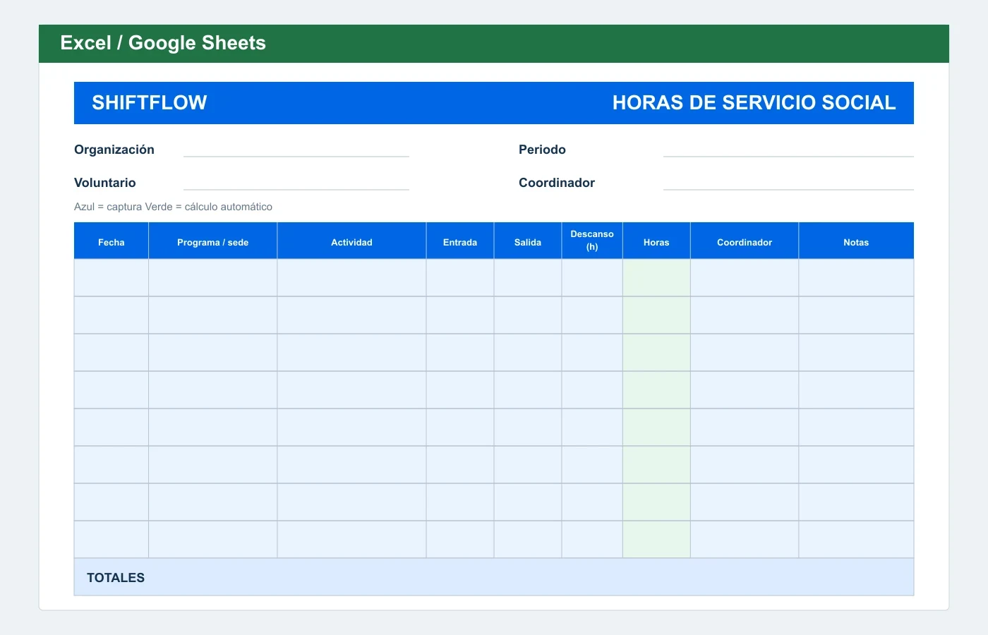This screenshot has height=635, width=988.
Task: Select the Coordinador column header in table
Action: click(745, 241)
